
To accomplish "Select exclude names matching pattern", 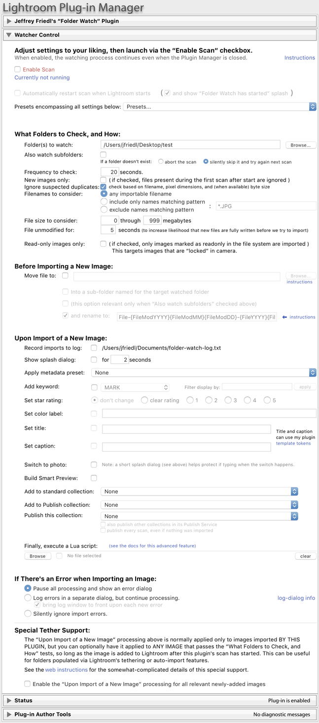I will point(104,210).
